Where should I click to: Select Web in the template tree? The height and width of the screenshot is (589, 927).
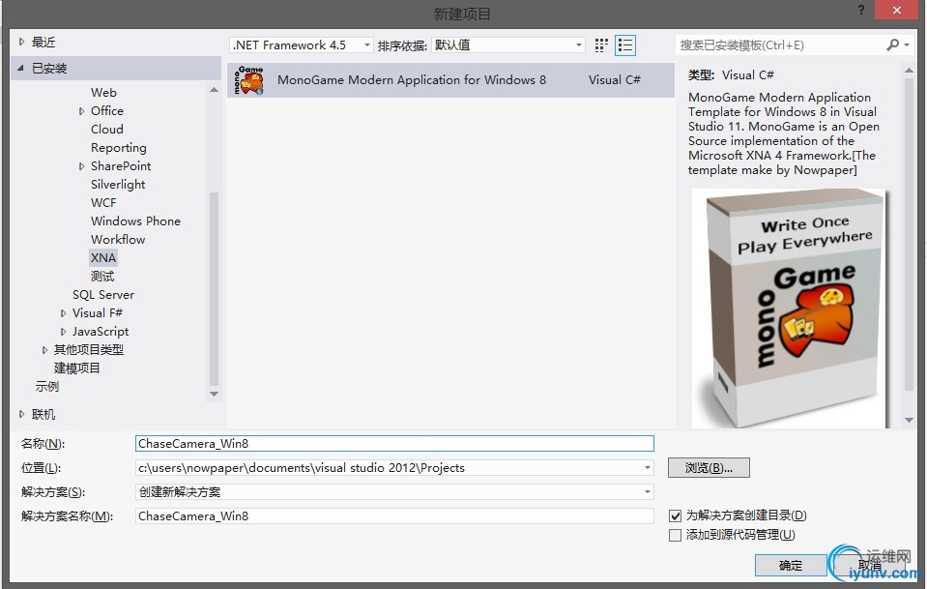(x=104, y=92)
